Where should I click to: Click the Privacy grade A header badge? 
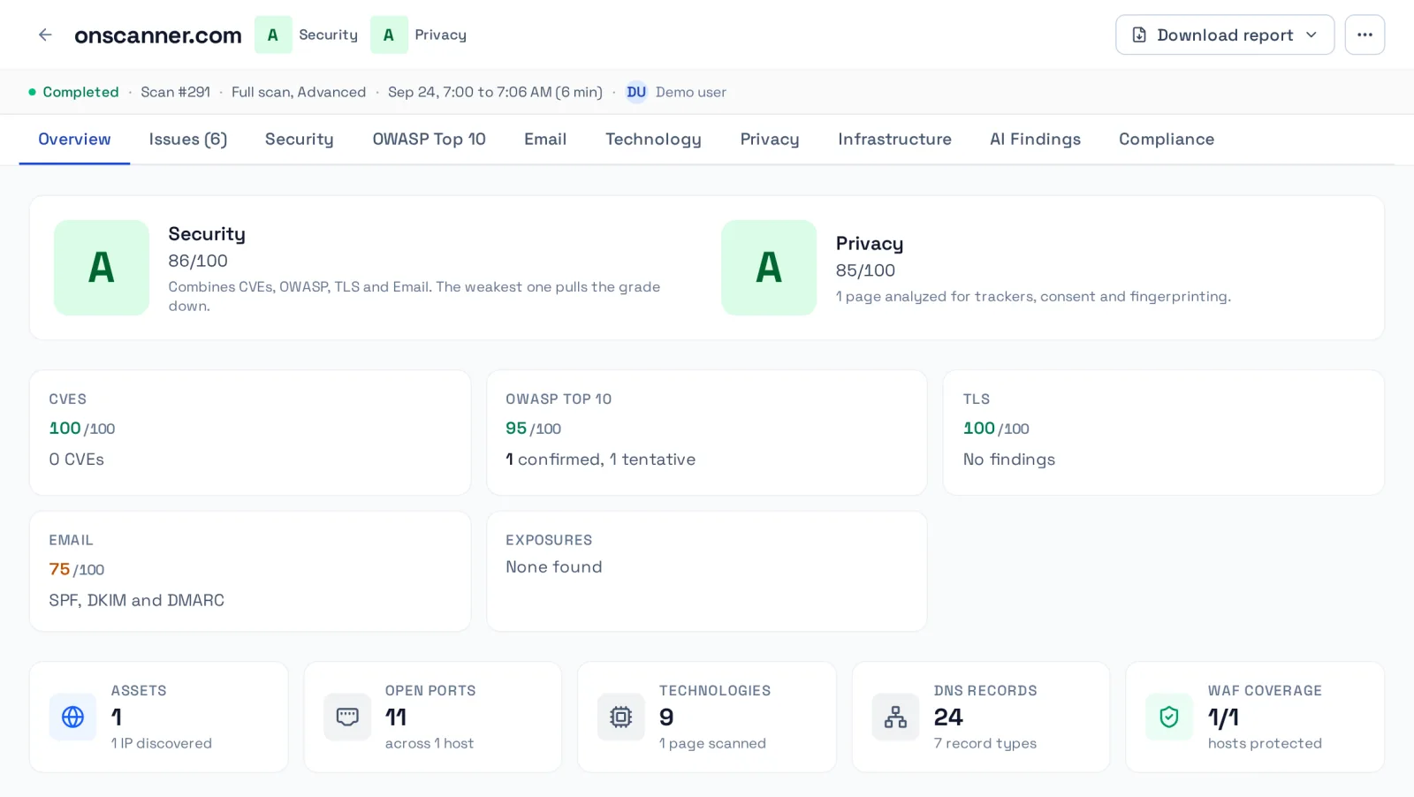(389, 34)
